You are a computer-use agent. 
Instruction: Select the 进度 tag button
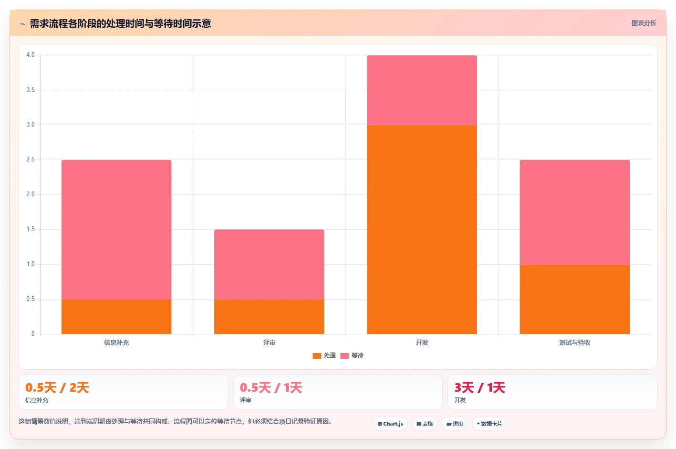455,424
